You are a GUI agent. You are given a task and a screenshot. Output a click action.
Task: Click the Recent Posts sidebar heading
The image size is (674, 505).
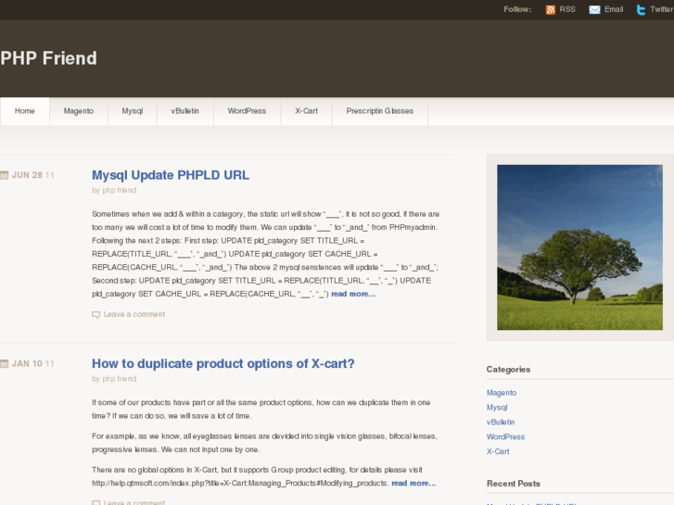(x=514, y=484)
